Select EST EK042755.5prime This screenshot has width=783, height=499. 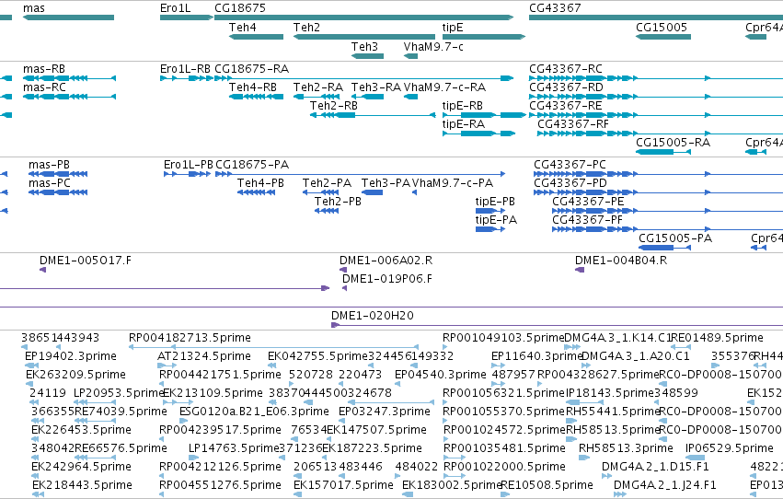(x=271, y=366)
